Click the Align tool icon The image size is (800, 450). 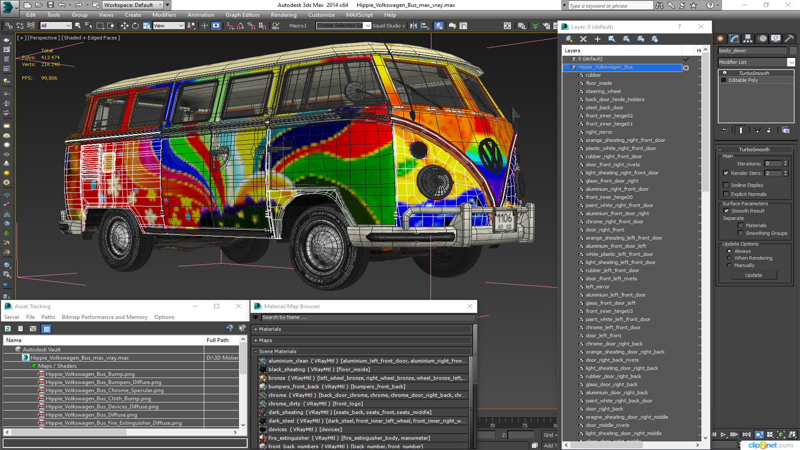[425, 26]
